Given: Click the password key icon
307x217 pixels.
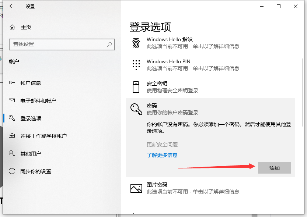Looking at the screenshot, I should click(136, 109).
